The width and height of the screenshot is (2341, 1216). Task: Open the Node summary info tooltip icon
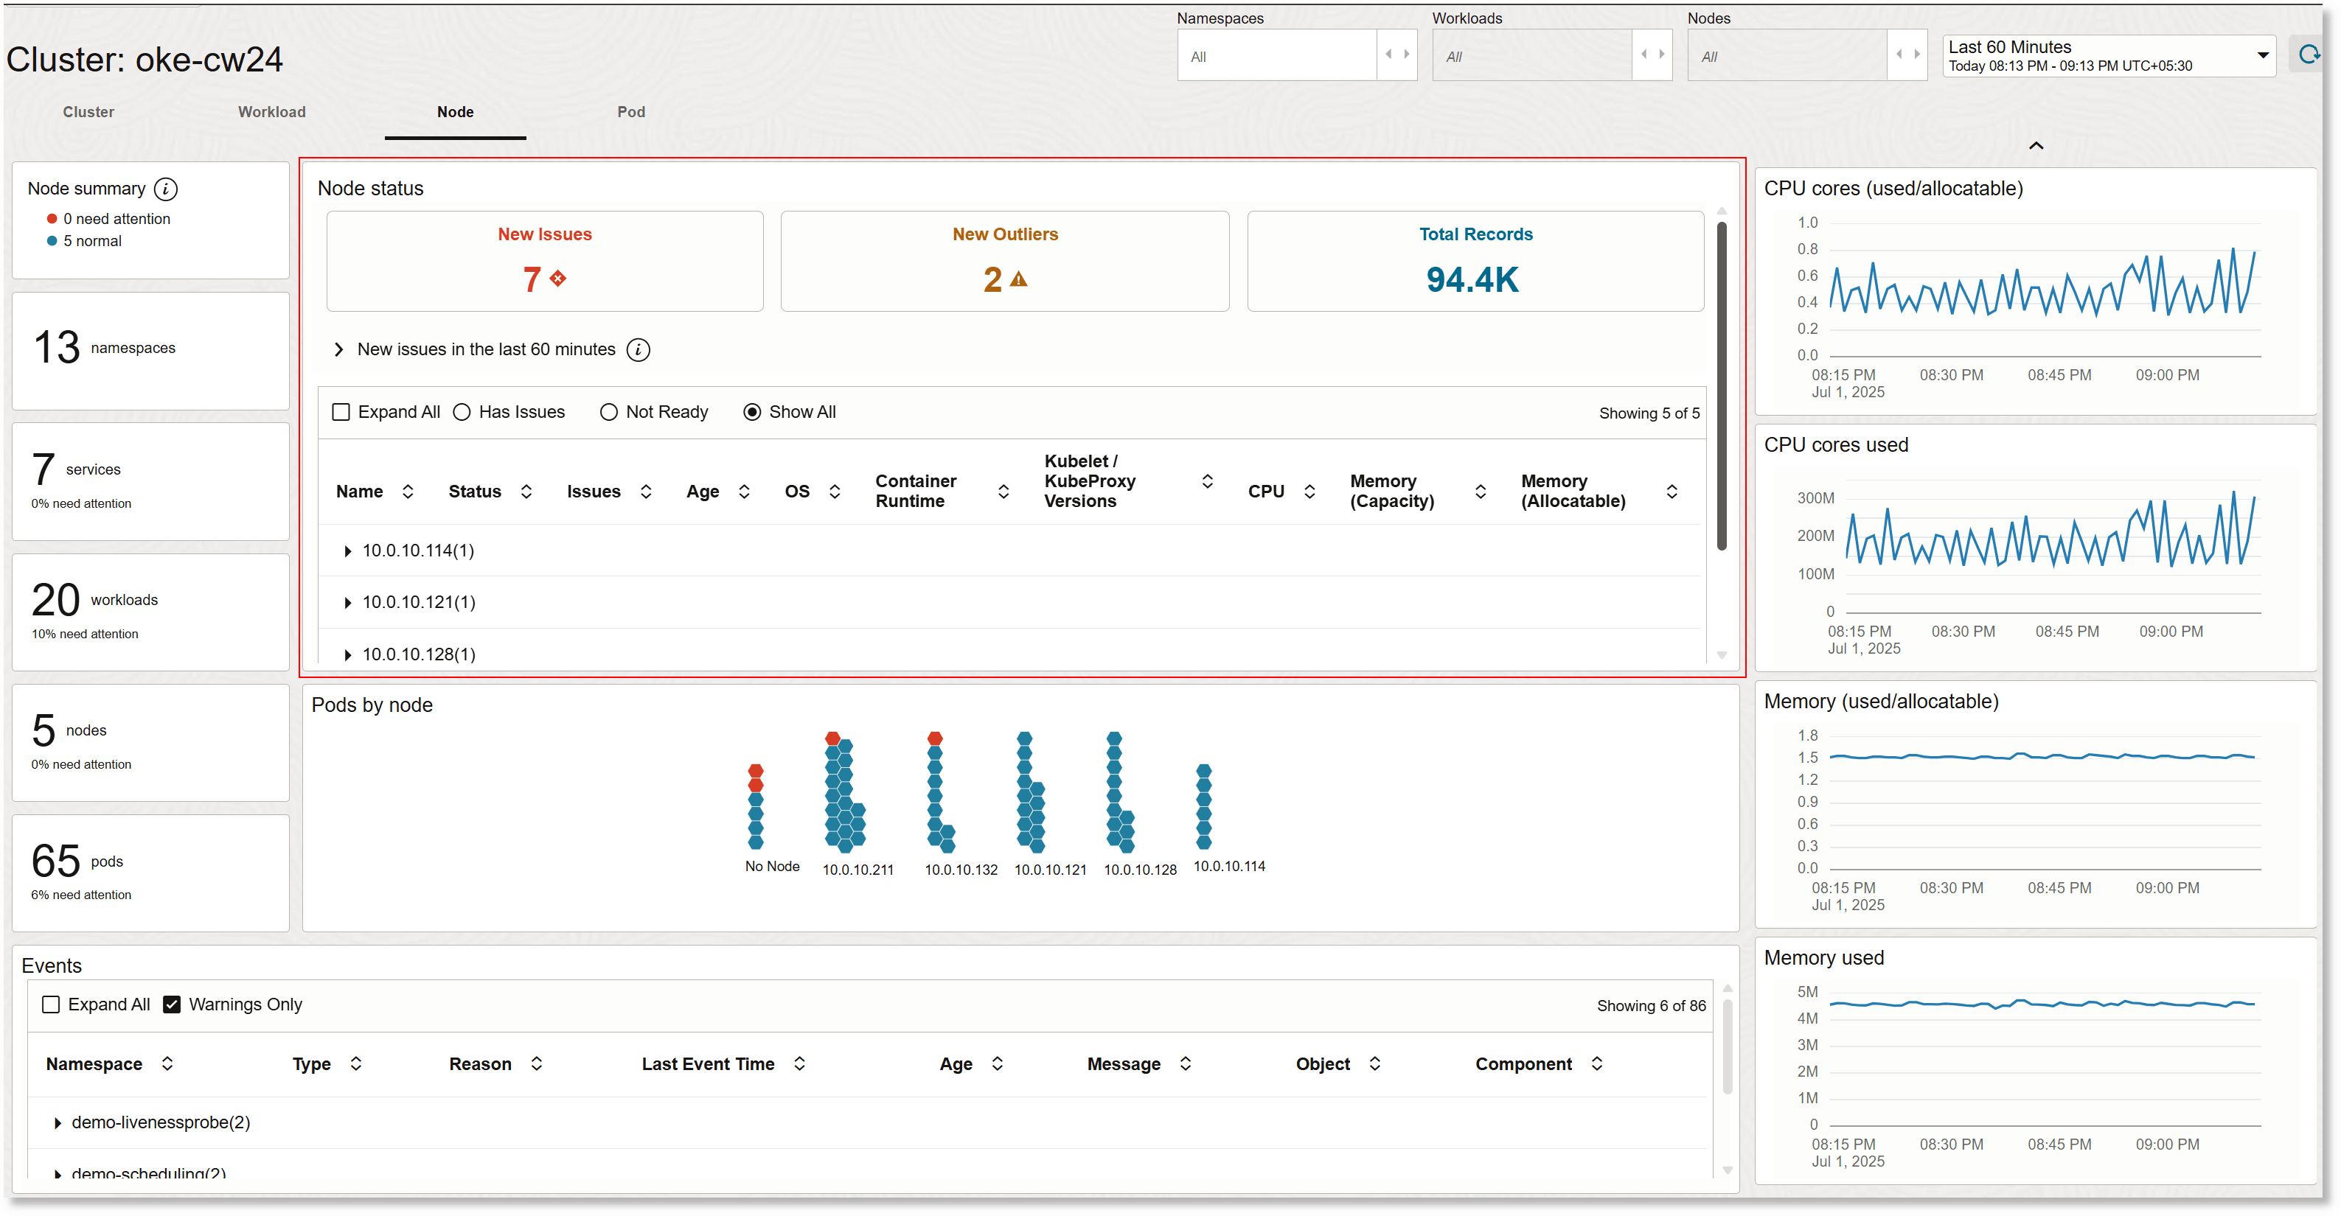coord(165,189)
